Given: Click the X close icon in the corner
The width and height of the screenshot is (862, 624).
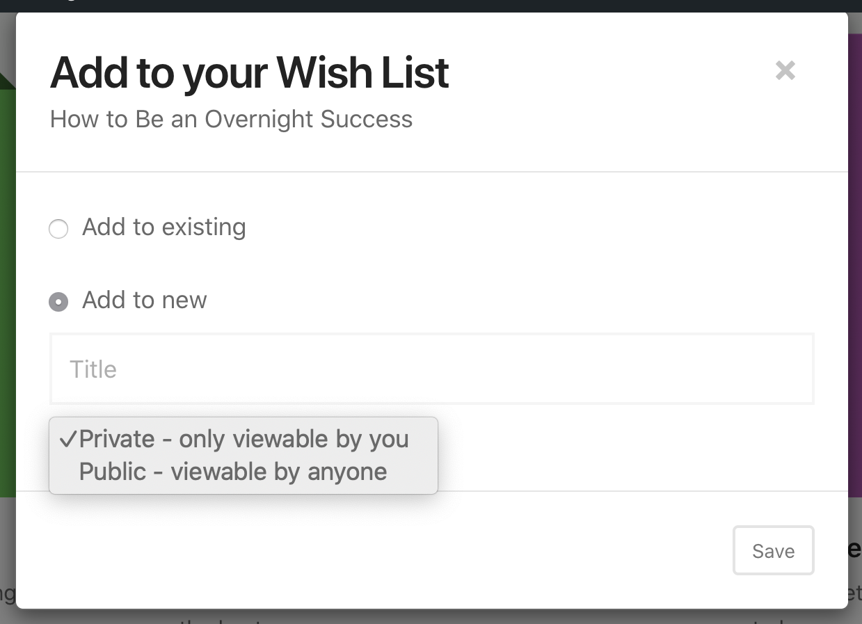Looking at the screenshot, I should tap(785, 70).
